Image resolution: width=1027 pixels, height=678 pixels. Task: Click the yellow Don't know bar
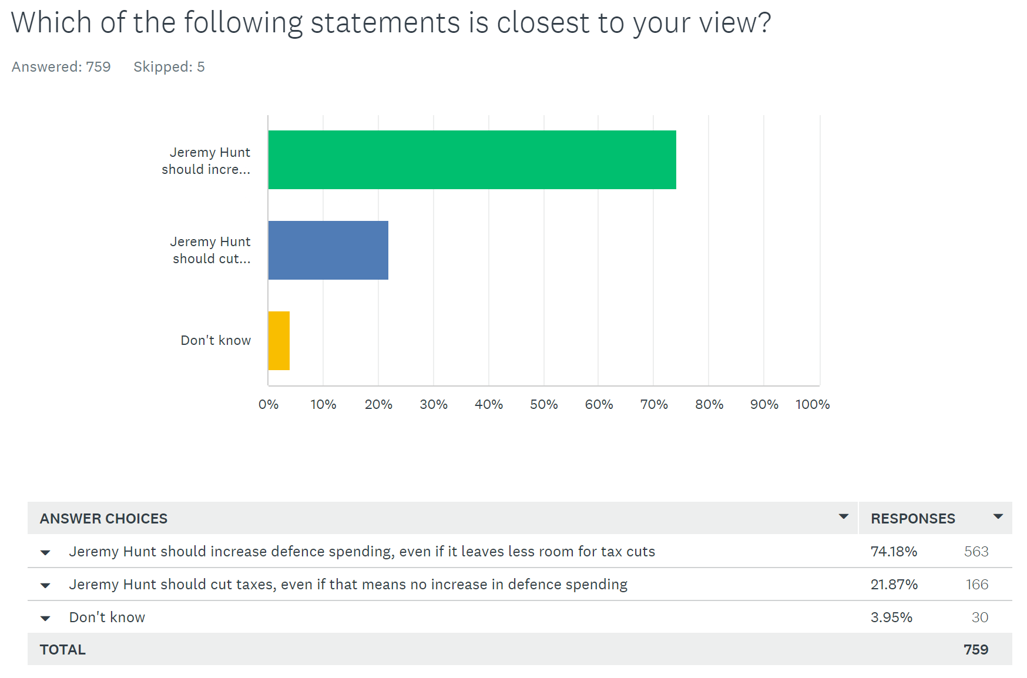(279, 341)
